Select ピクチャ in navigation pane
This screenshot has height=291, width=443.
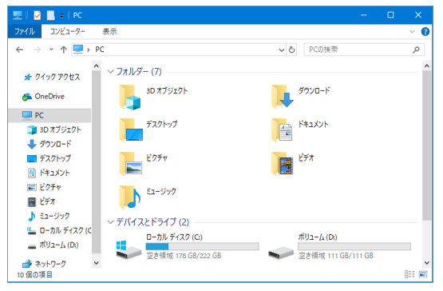[44, 187]
